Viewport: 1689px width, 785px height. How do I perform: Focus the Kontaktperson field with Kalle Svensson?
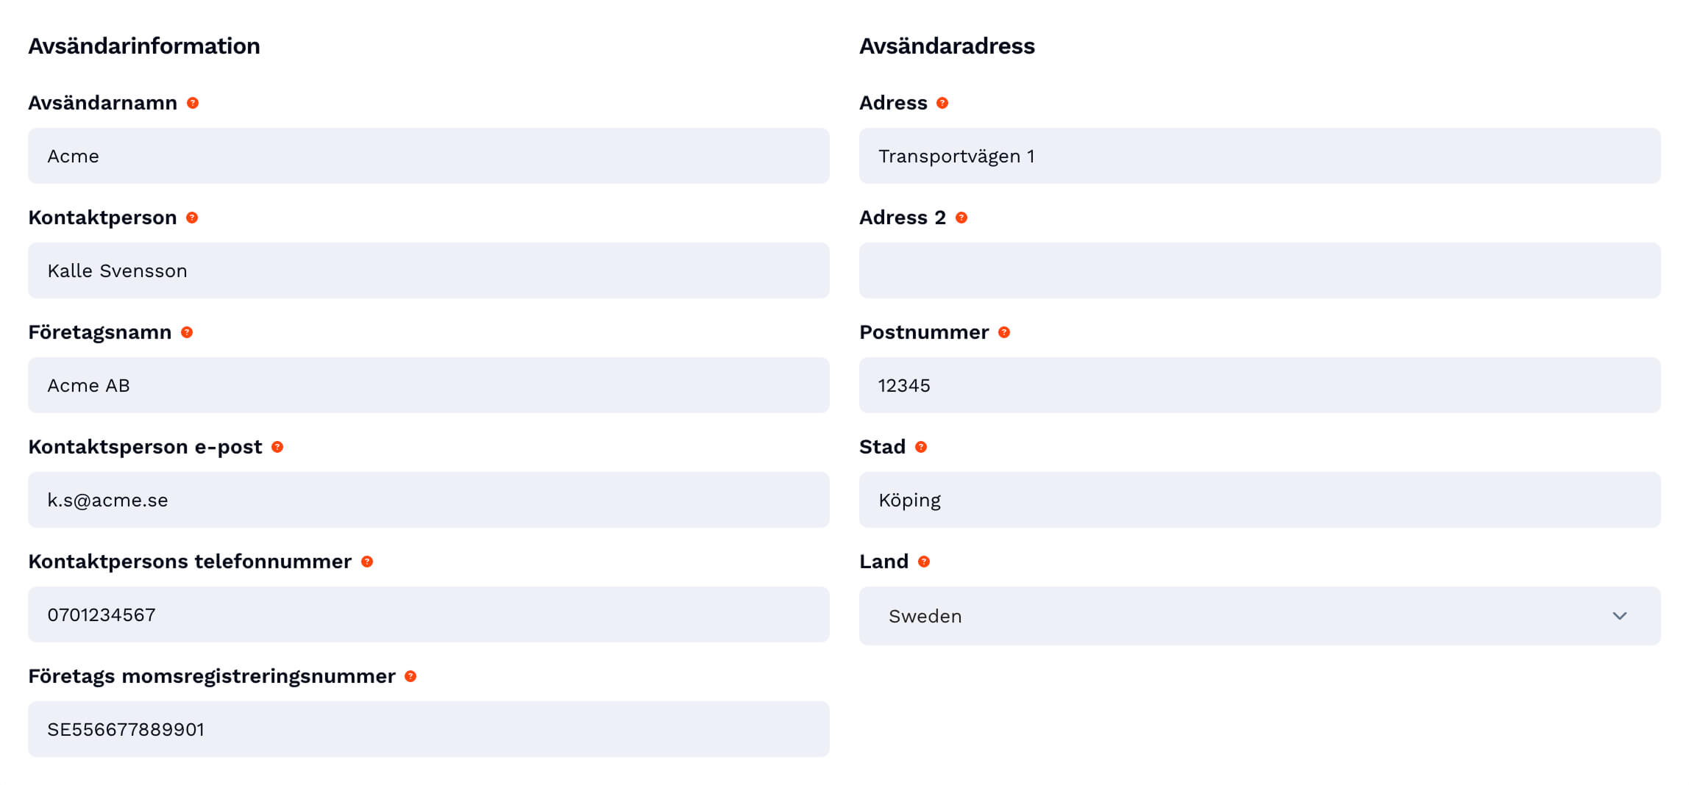(x=428, y=270)
